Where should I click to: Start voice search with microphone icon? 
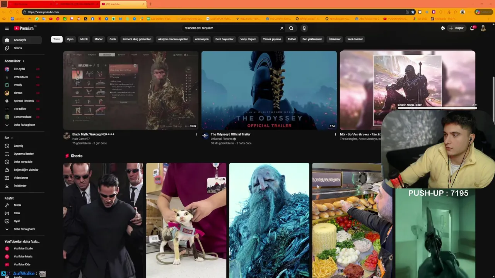[x=304, y=28]
